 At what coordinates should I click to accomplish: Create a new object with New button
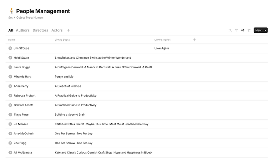258,30
